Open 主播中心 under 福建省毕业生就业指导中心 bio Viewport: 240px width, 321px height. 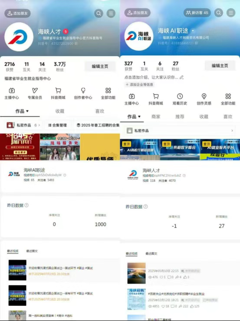pyautogui.click(x=12, y=94)
